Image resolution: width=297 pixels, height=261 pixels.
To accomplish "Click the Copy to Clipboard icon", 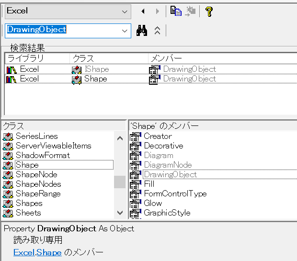I will pyautogui.click(x=176, y=11).
